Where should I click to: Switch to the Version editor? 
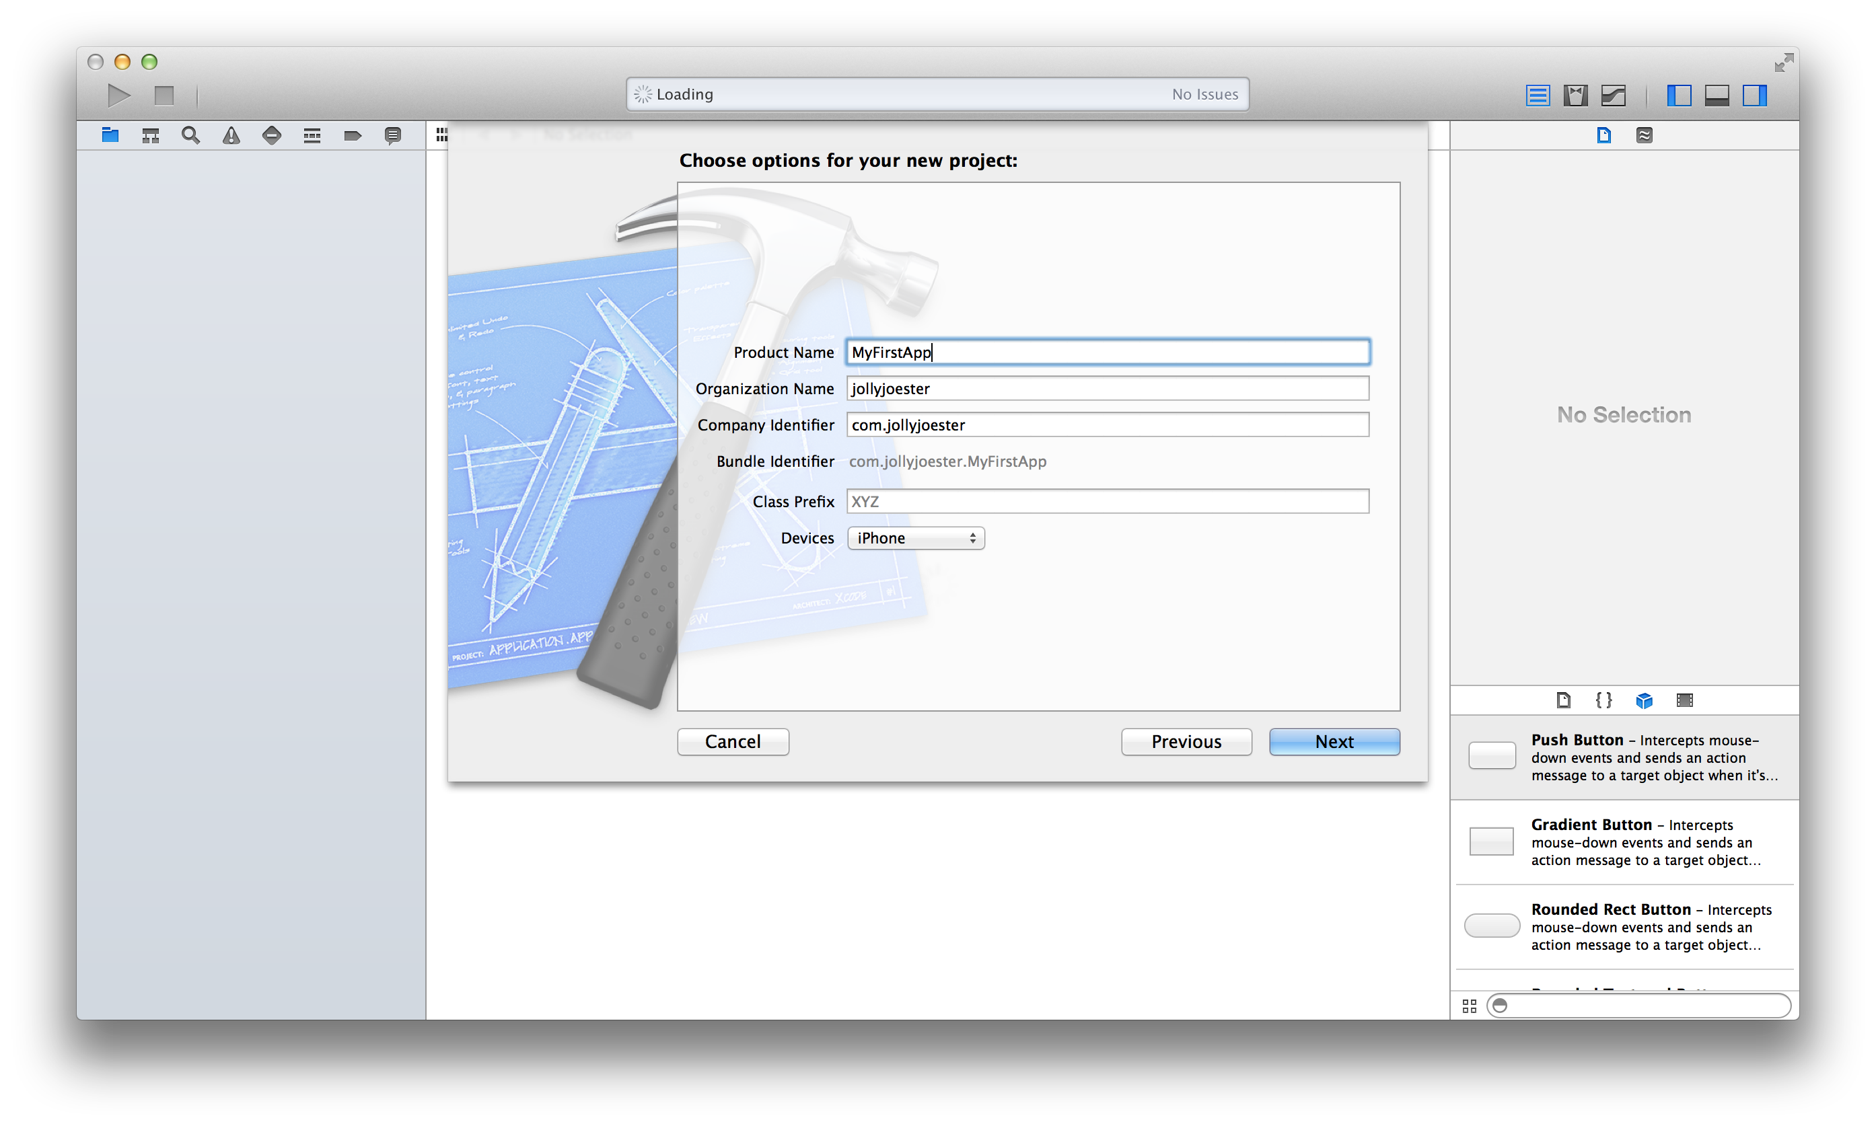click(1613, 96)
